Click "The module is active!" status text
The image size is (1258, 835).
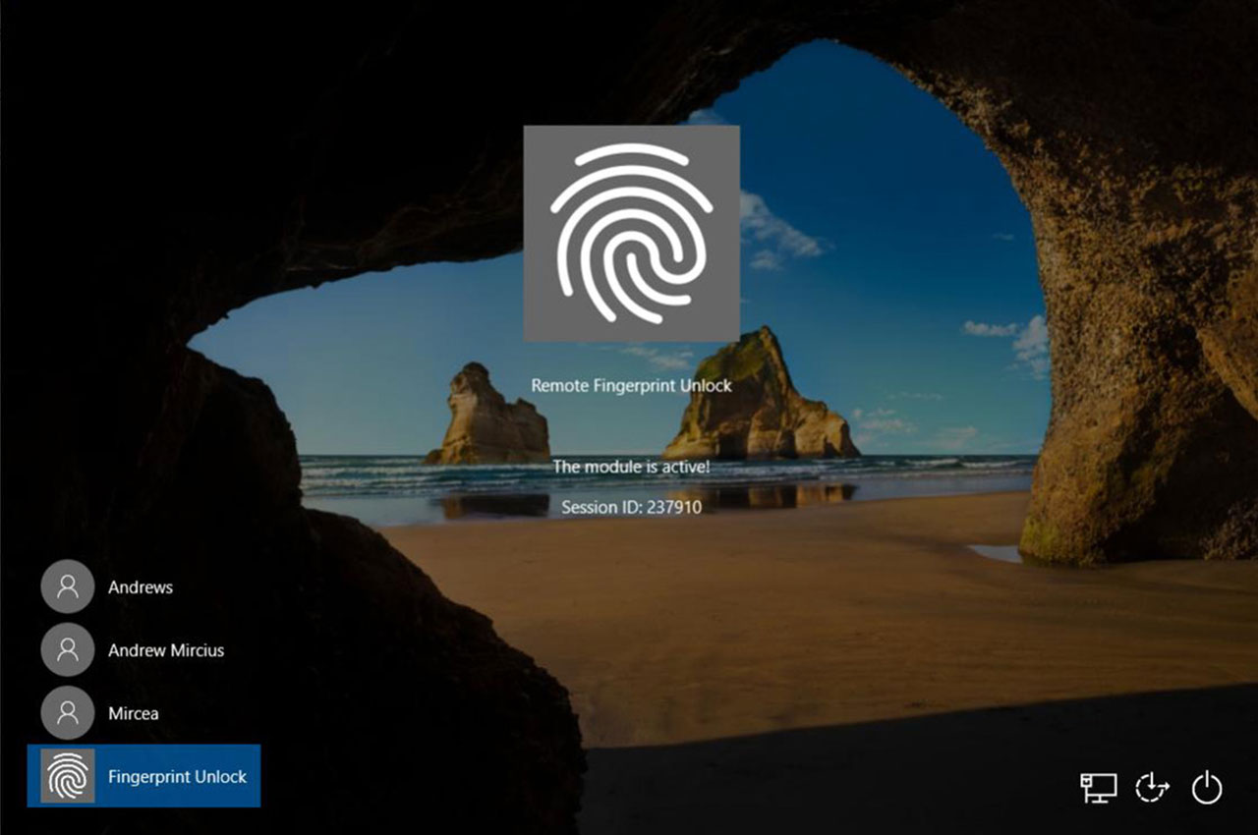pos(631,467)
